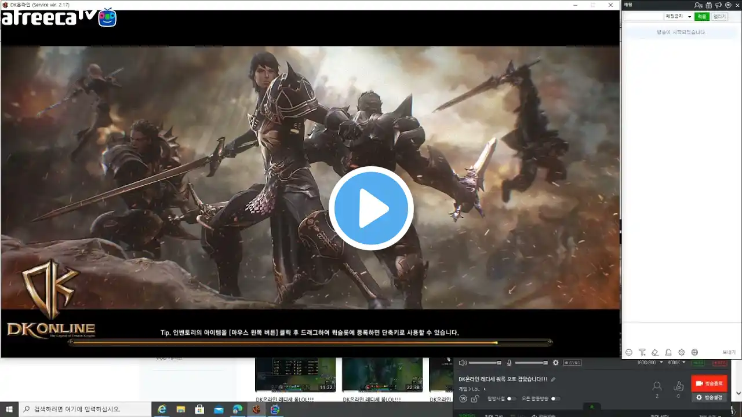Image resolution: width=742 pixels, height=417 pixels.
Task: Switch to AfreecaTV taskbar icon
Action: [275, 409]
